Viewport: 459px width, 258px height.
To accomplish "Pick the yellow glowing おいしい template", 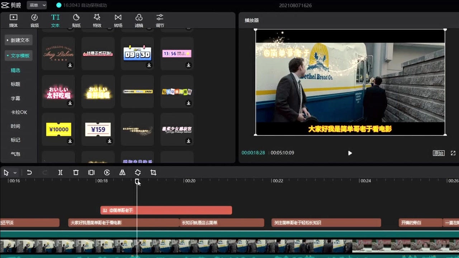I will [x=98, y=92].
